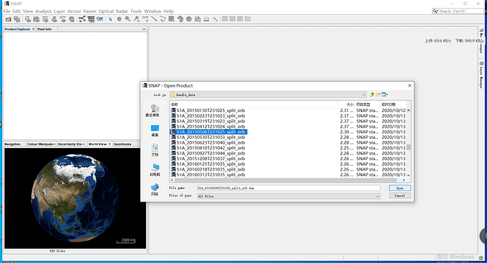Image resolution: width=487 pixels, height=263 pixels.
Task: Open the Vector menu
Action: point(74,11)
